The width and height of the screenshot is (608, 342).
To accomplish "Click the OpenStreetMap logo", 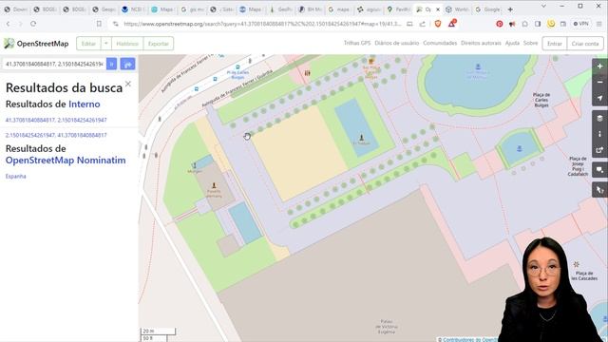I will pos(36,44).
